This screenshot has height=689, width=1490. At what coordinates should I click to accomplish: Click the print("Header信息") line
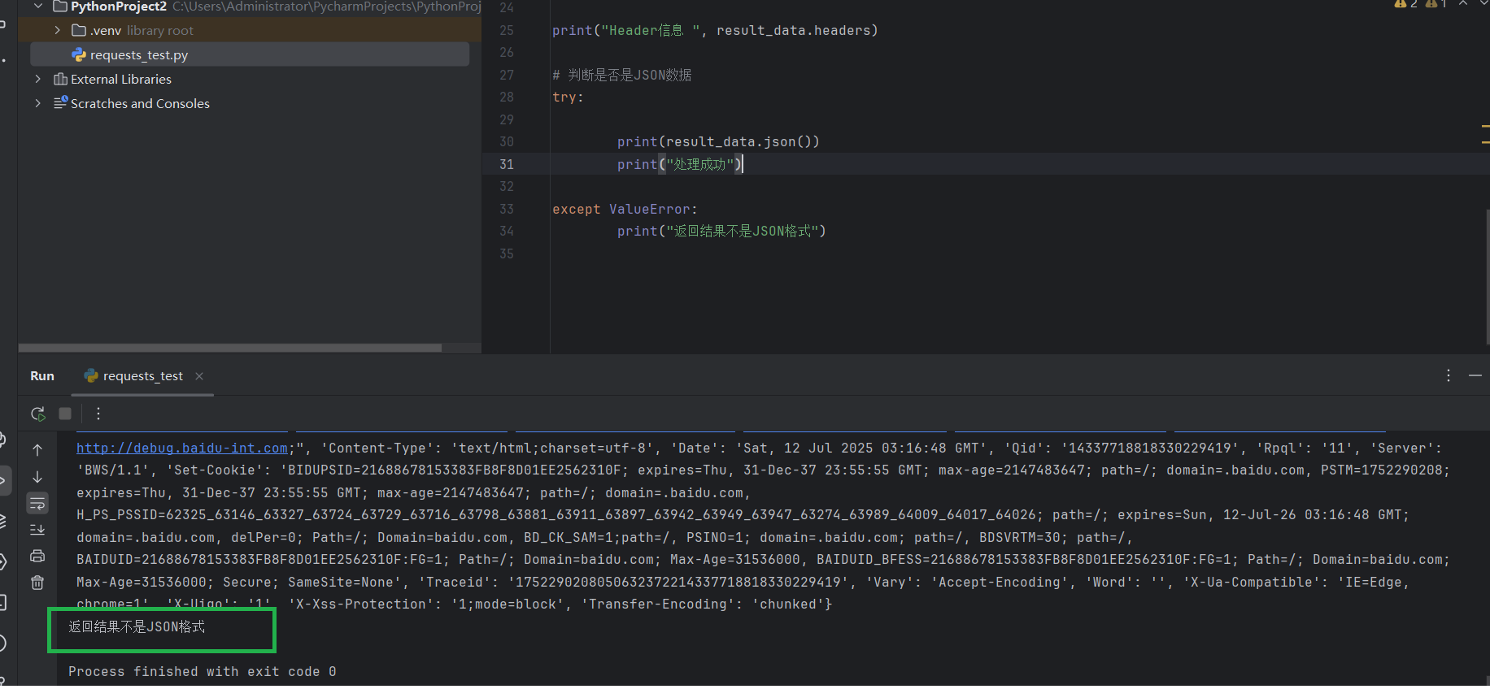coord(715,30)
